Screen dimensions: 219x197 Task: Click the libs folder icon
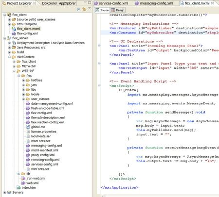tap(28, 90)
